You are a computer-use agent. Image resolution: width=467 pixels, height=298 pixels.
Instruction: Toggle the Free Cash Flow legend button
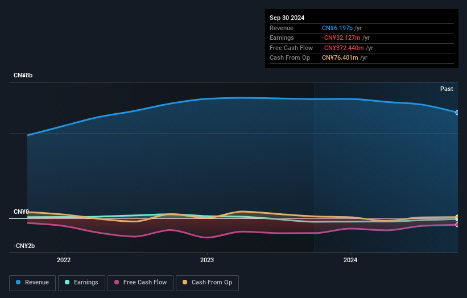click(x=140, y=283)
